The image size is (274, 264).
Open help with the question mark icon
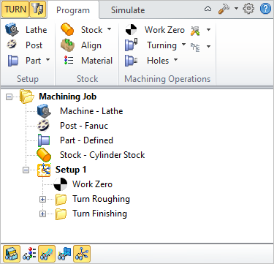point(265,9)
